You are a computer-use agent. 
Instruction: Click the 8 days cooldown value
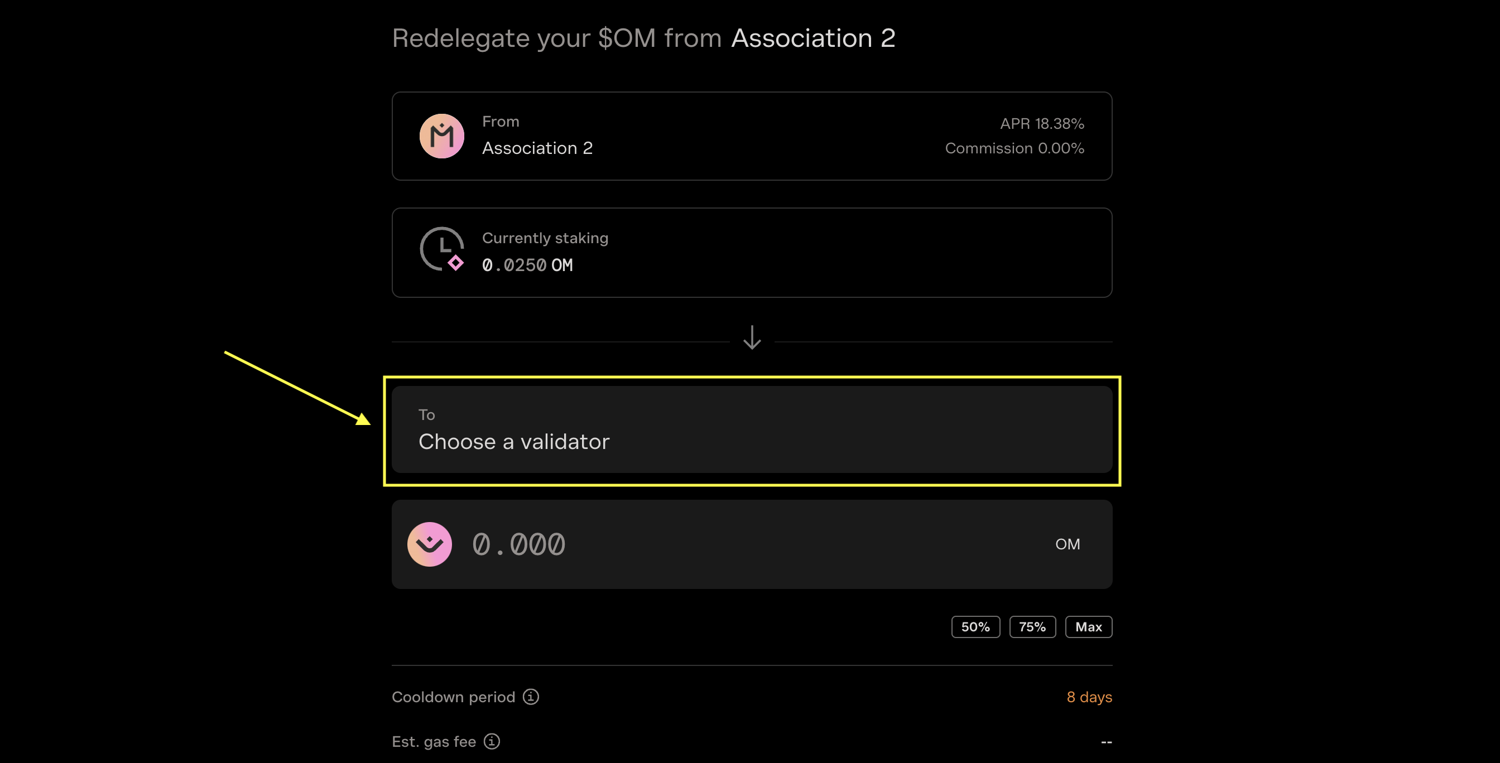[x=1089, y=697]
